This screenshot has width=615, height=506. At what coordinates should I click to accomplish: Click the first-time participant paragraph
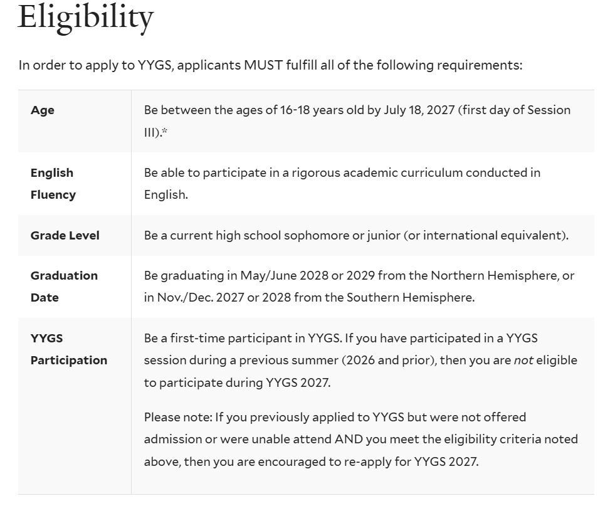click(x=360, y=360)
